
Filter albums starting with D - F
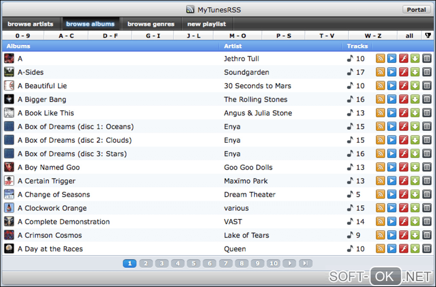click(110, 36)
